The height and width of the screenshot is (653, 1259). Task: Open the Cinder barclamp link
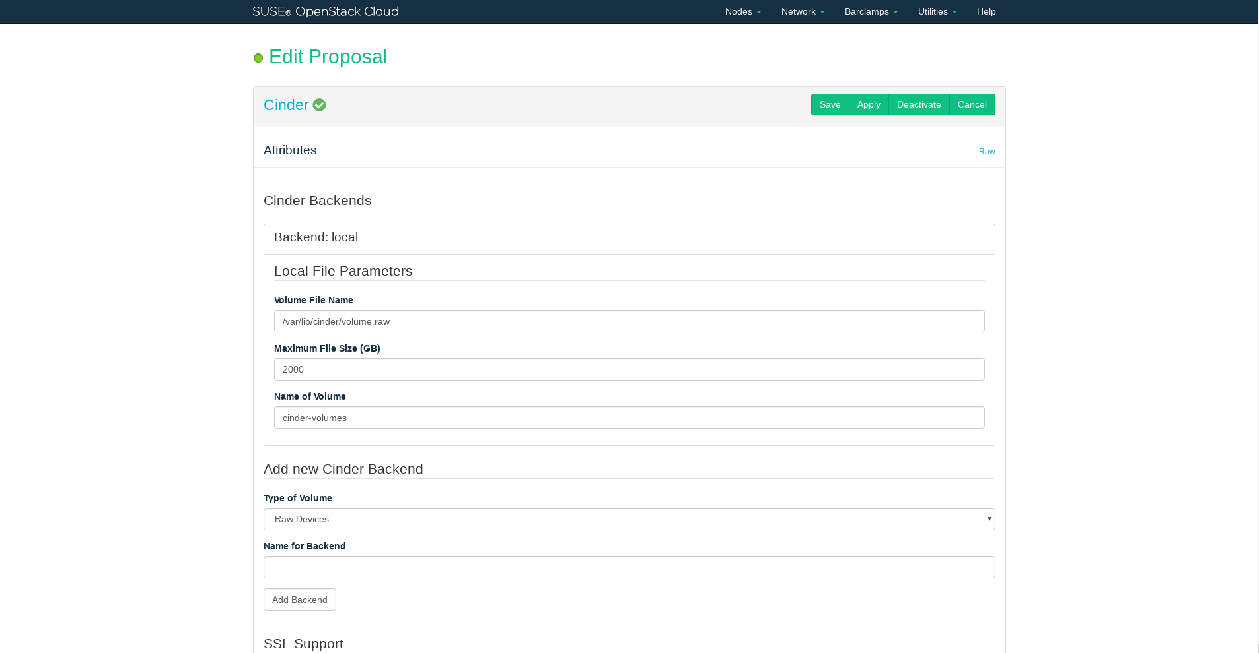pos(286,105)
